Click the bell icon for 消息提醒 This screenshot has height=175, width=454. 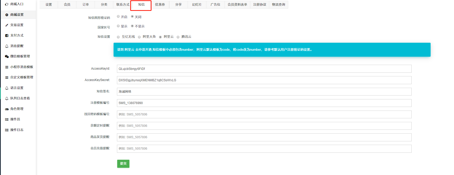coord(7,46)
